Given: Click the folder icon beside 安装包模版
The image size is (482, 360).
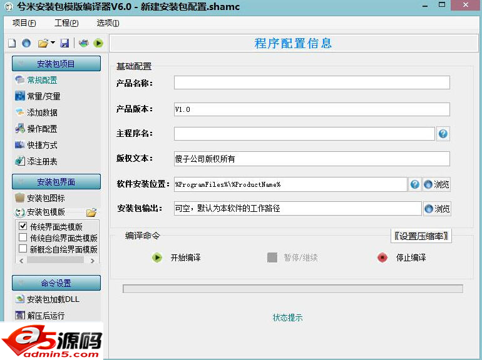Looking at the screenshot, I should pyautogui.click(x=91, y=212).
